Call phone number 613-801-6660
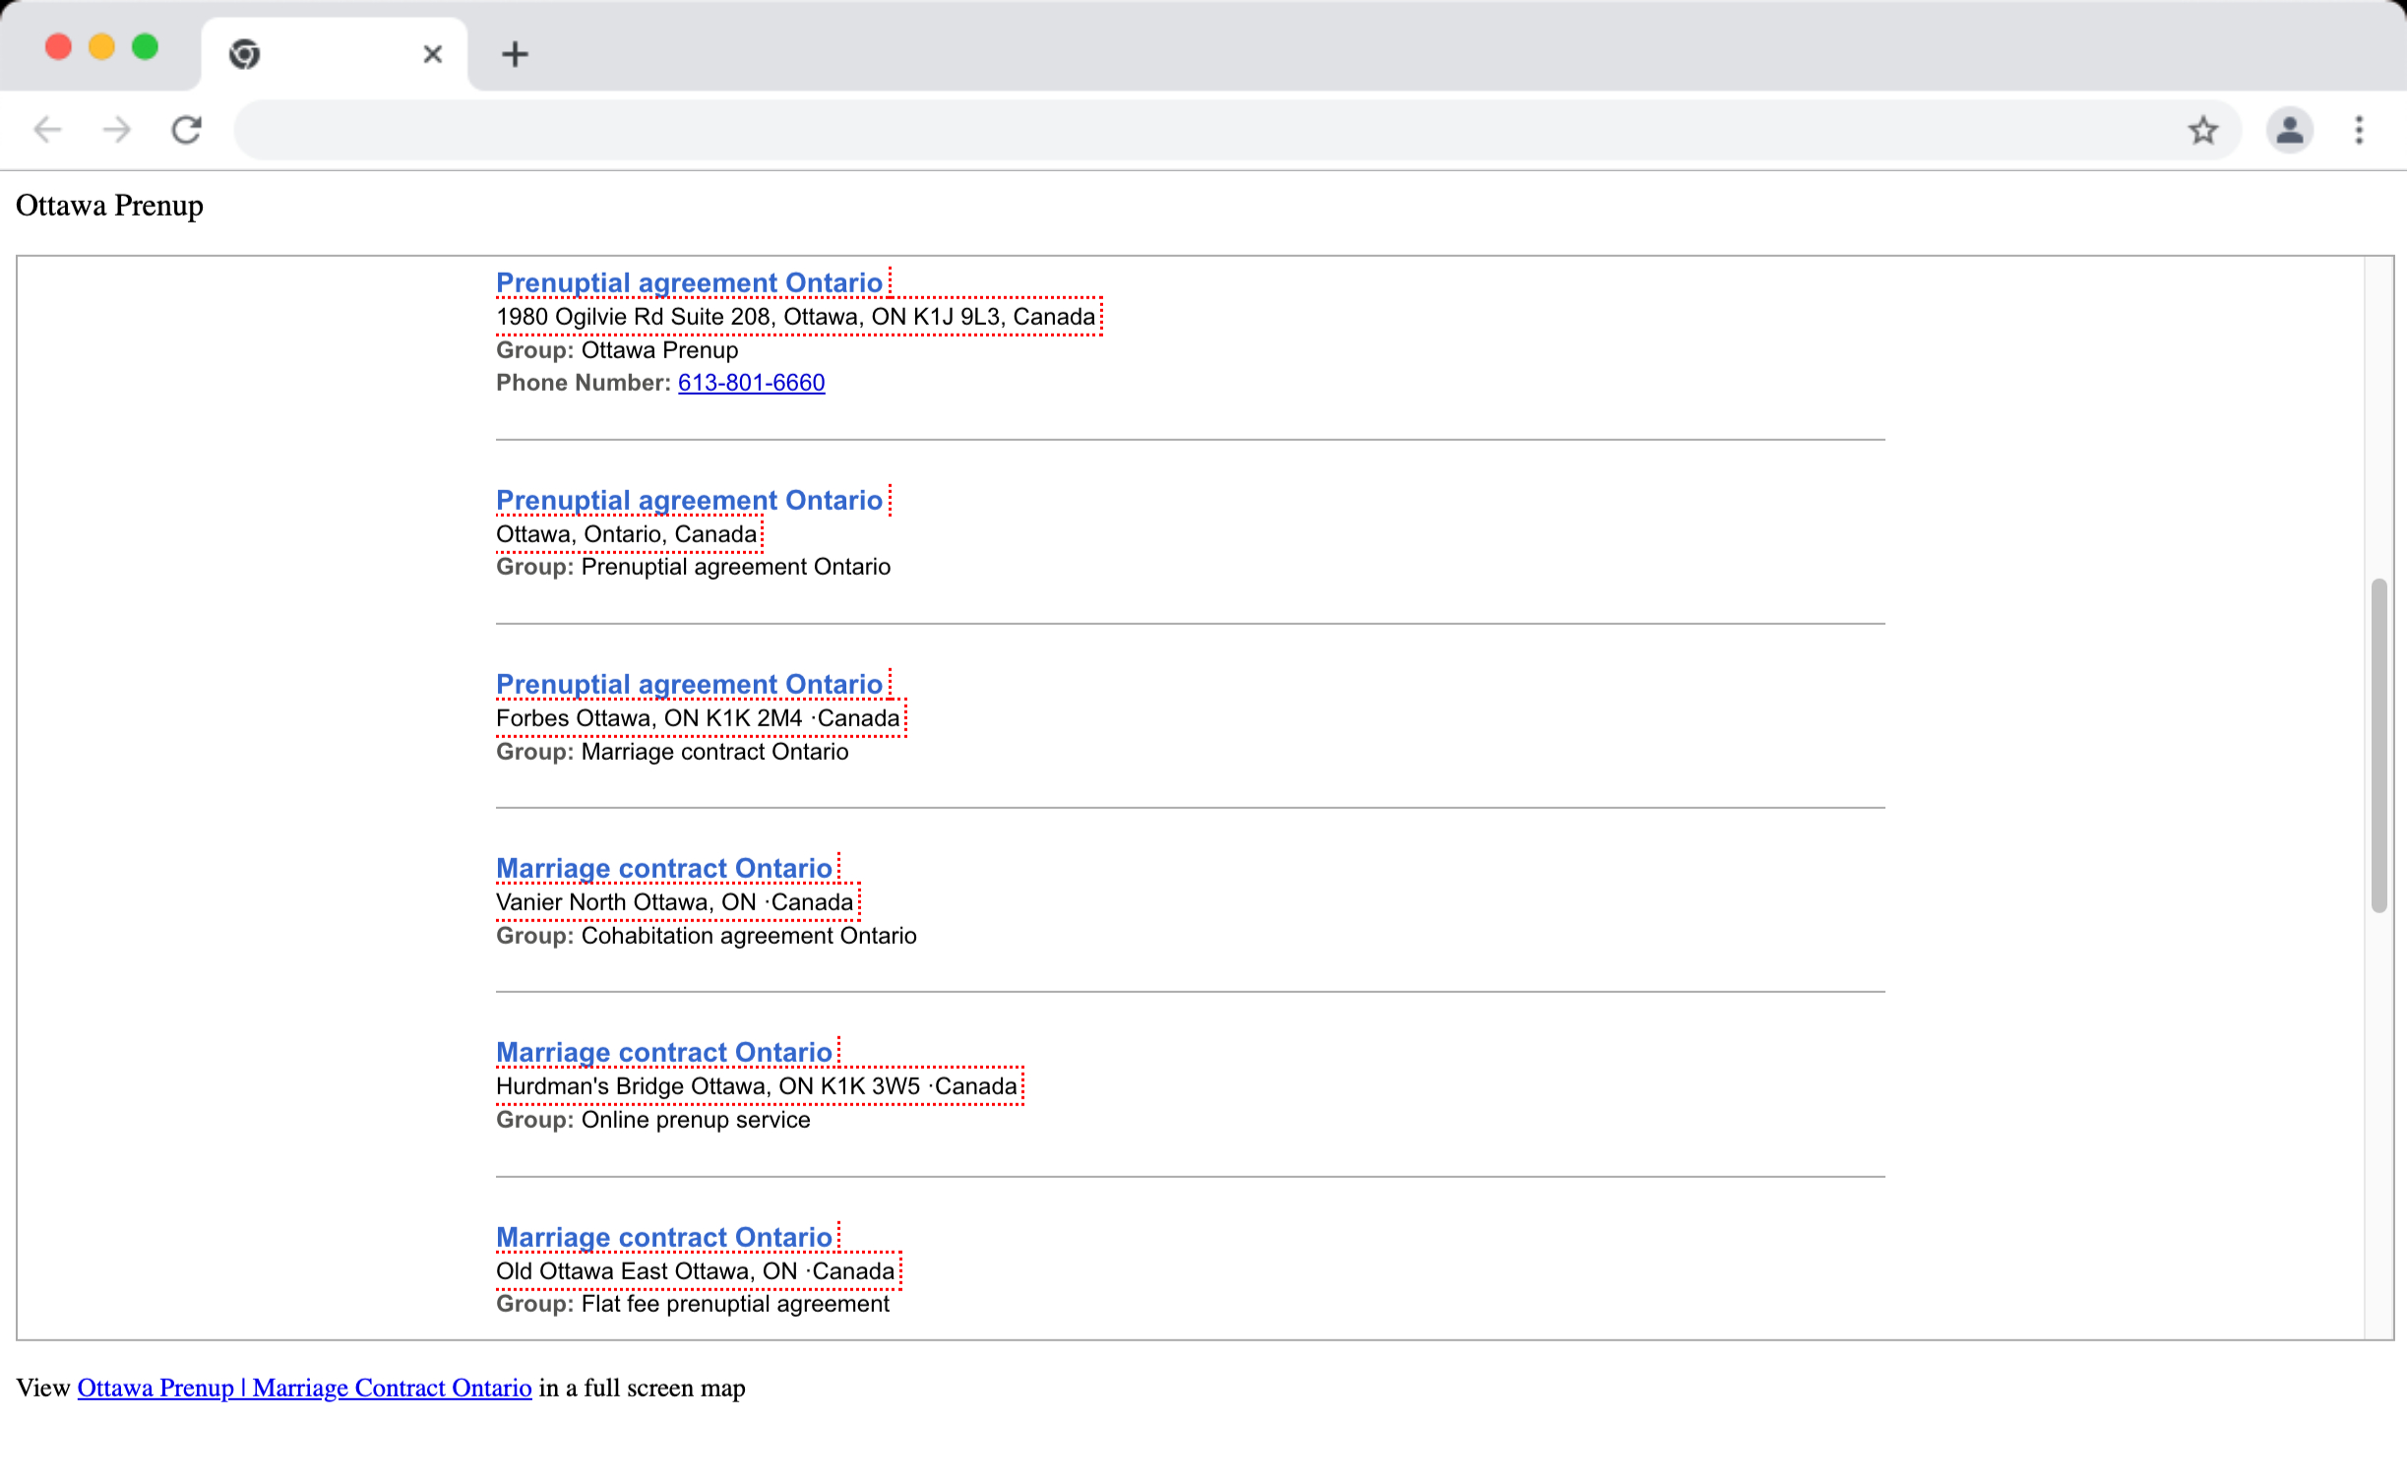The width and height of the screenshot is (2407, 1483). [x=751, y=383]
